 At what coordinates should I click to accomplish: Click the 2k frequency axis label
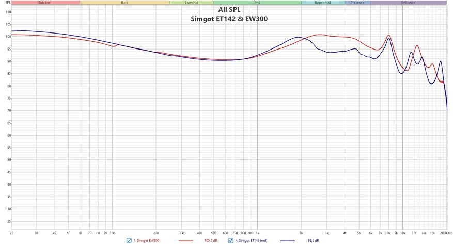pyautogui.click(x=301, y=233)
